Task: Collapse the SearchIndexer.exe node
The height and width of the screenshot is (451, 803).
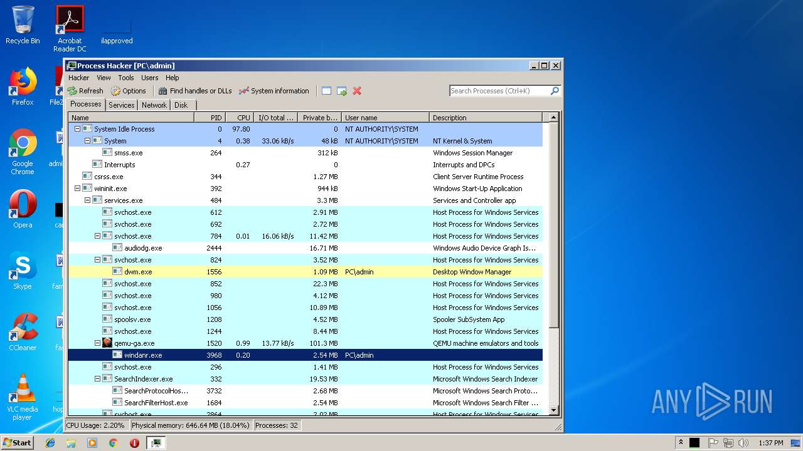Action: (x=98, y=379)
